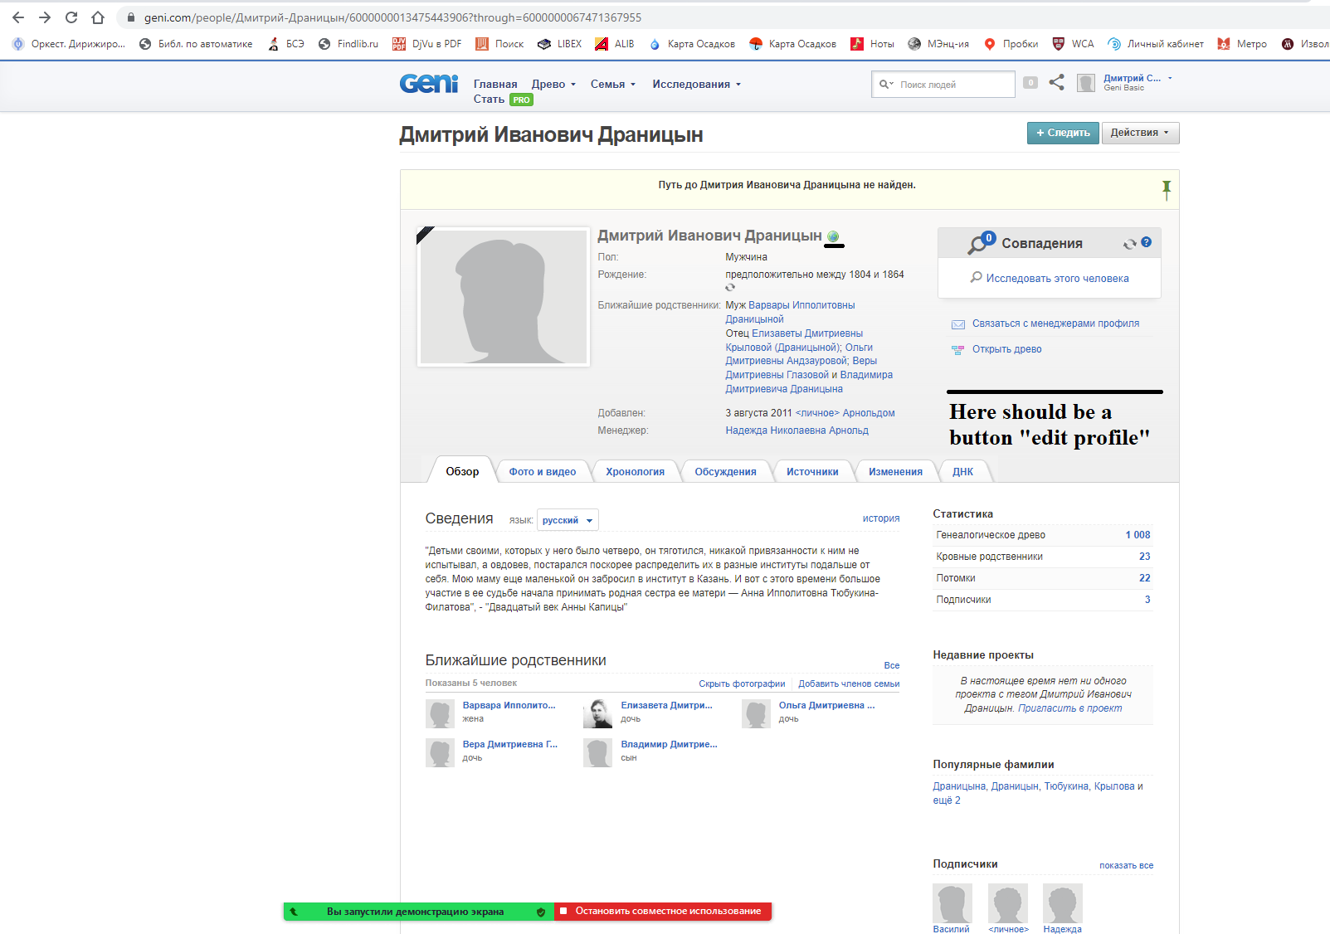Switch to the Хронология tab

(x=635, y=471)
